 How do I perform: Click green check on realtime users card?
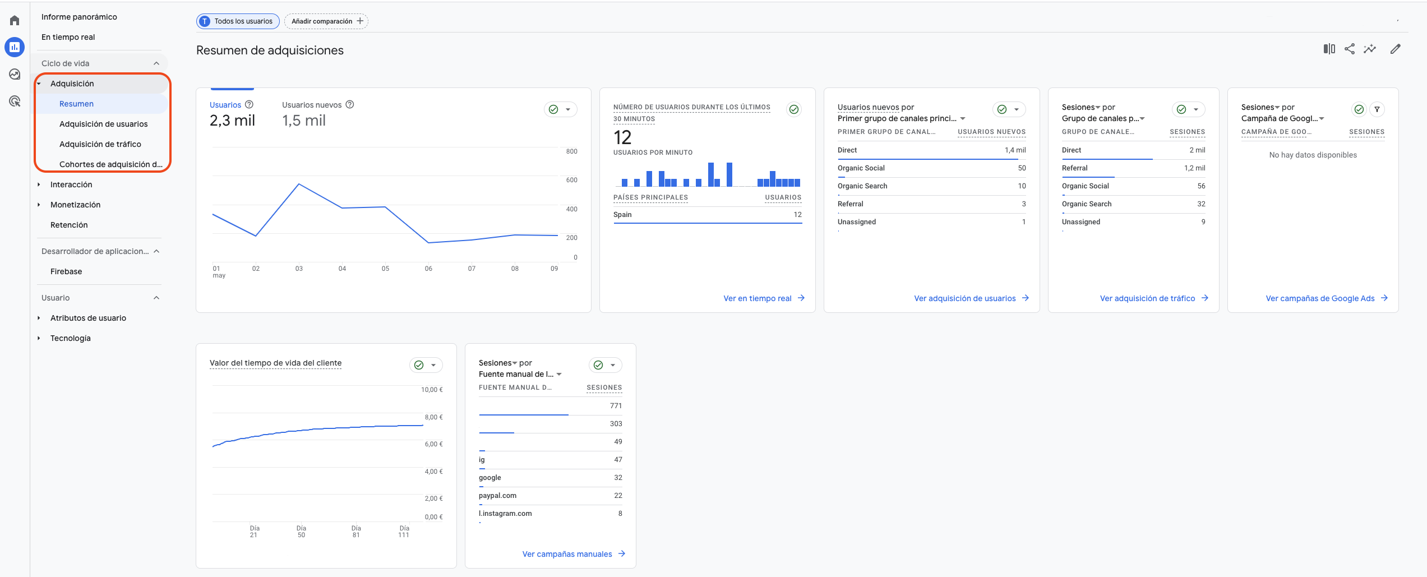tap(794, 109)
